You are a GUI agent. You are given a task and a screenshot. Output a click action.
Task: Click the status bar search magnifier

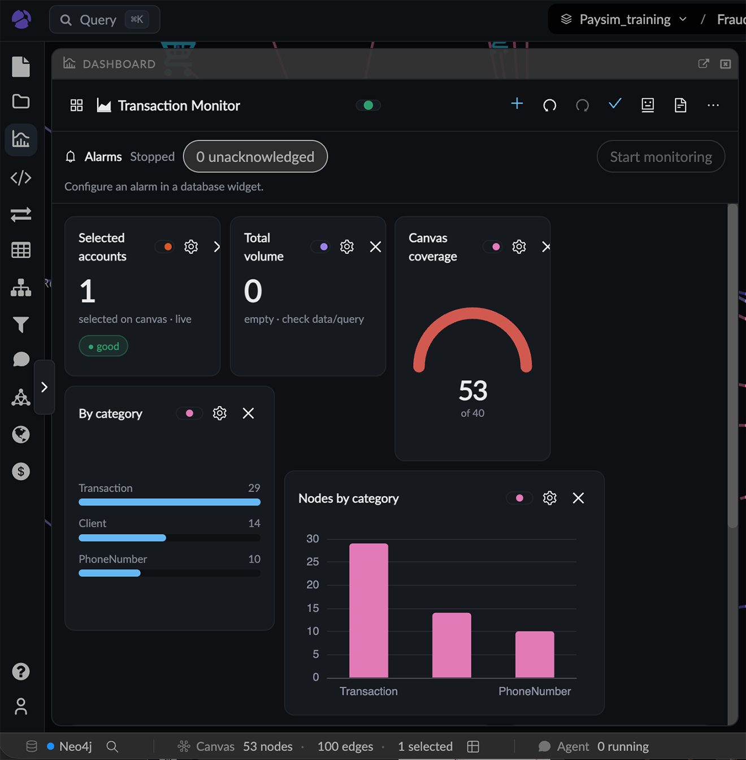(112, 746)
